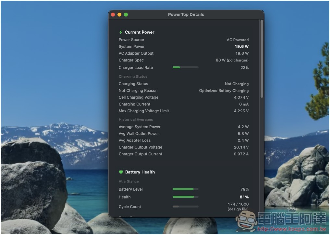Click the Avg Adapter Loss label
330x235 pixels.
tap(135, 140)
